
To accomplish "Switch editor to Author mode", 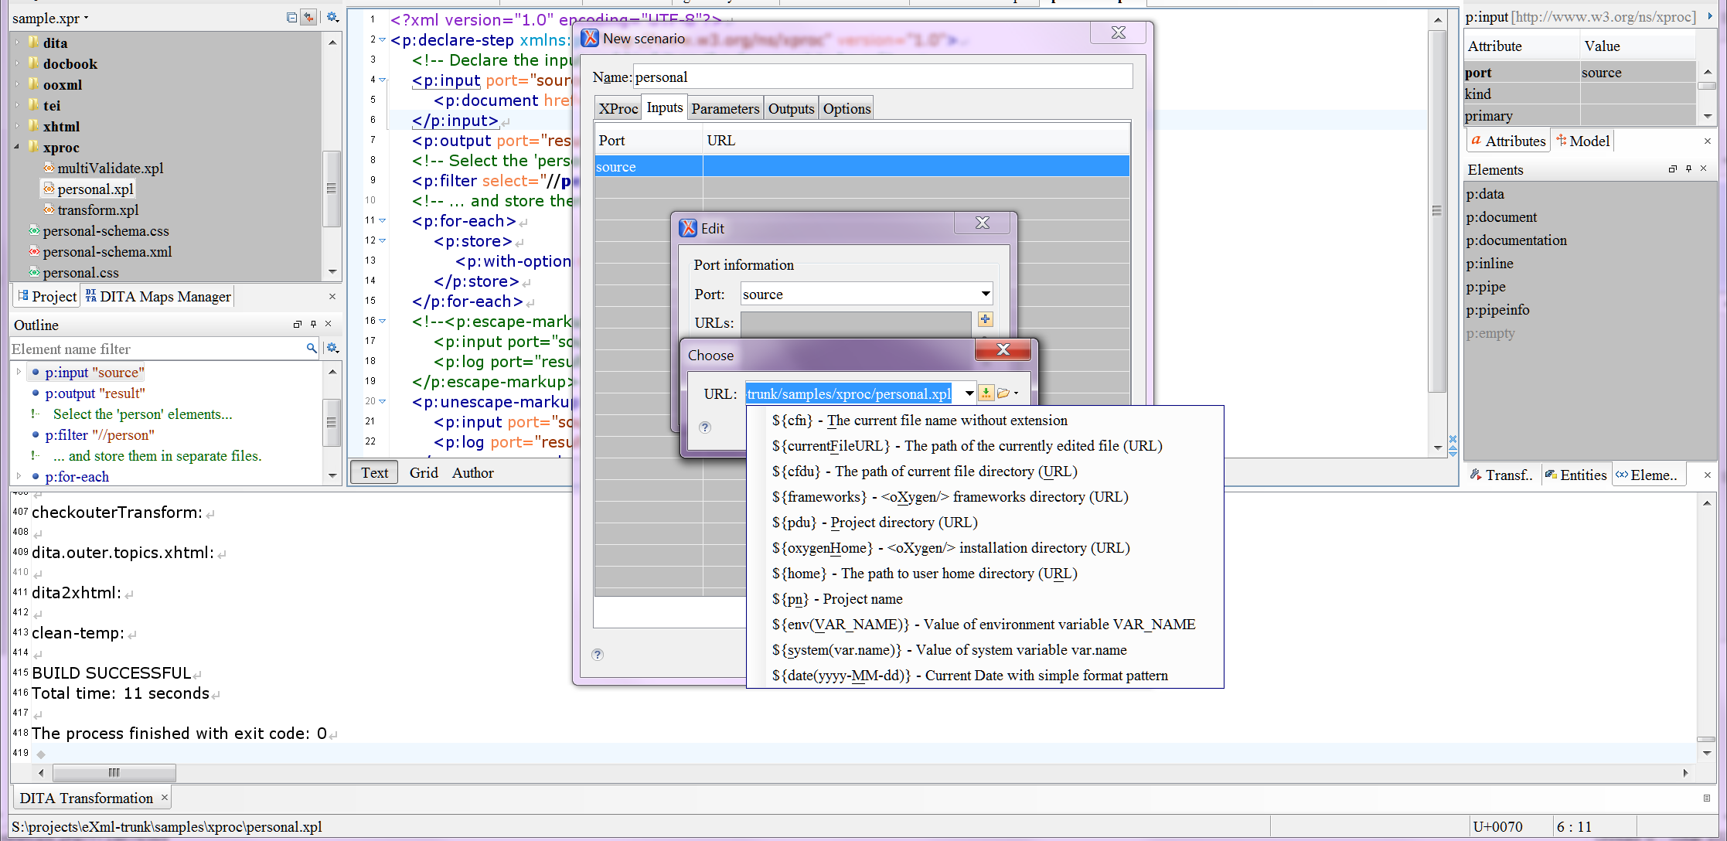I will point(473,473).
